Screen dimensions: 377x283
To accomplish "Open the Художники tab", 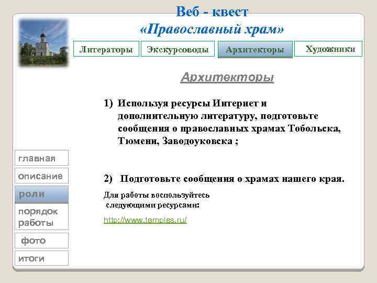I will pos(328,49).
